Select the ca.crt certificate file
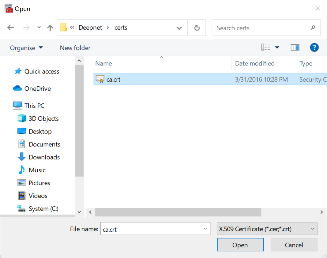327x258 pixels. coord(113,80)
